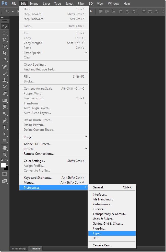This screenshot has height=252, width=166.
Task: Reset default foreground and background colors
Action: coord(2,160)
